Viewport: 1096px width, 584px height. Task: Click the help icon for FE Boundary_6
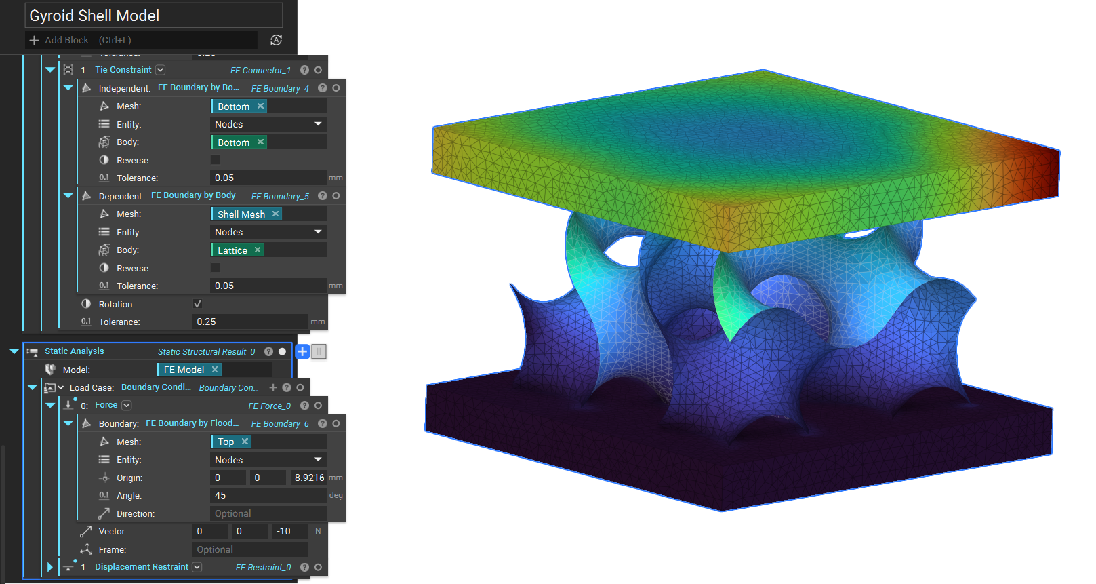point(323,423)
